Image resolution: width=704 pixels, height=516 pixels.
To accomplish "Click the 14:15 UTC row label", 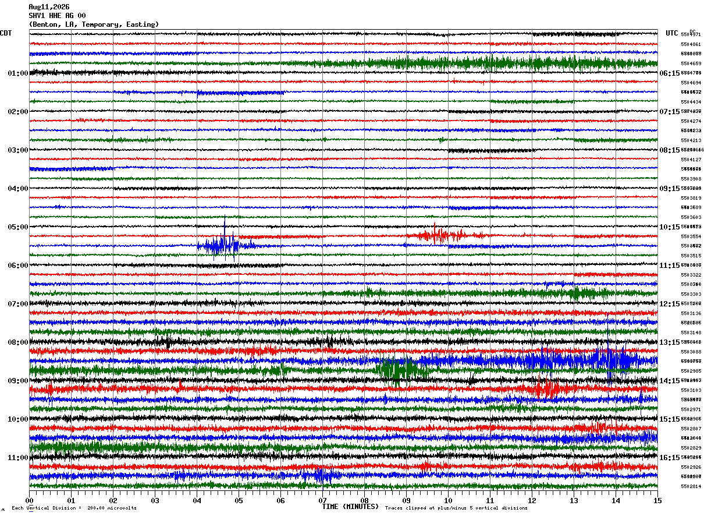I will [669, 381].
